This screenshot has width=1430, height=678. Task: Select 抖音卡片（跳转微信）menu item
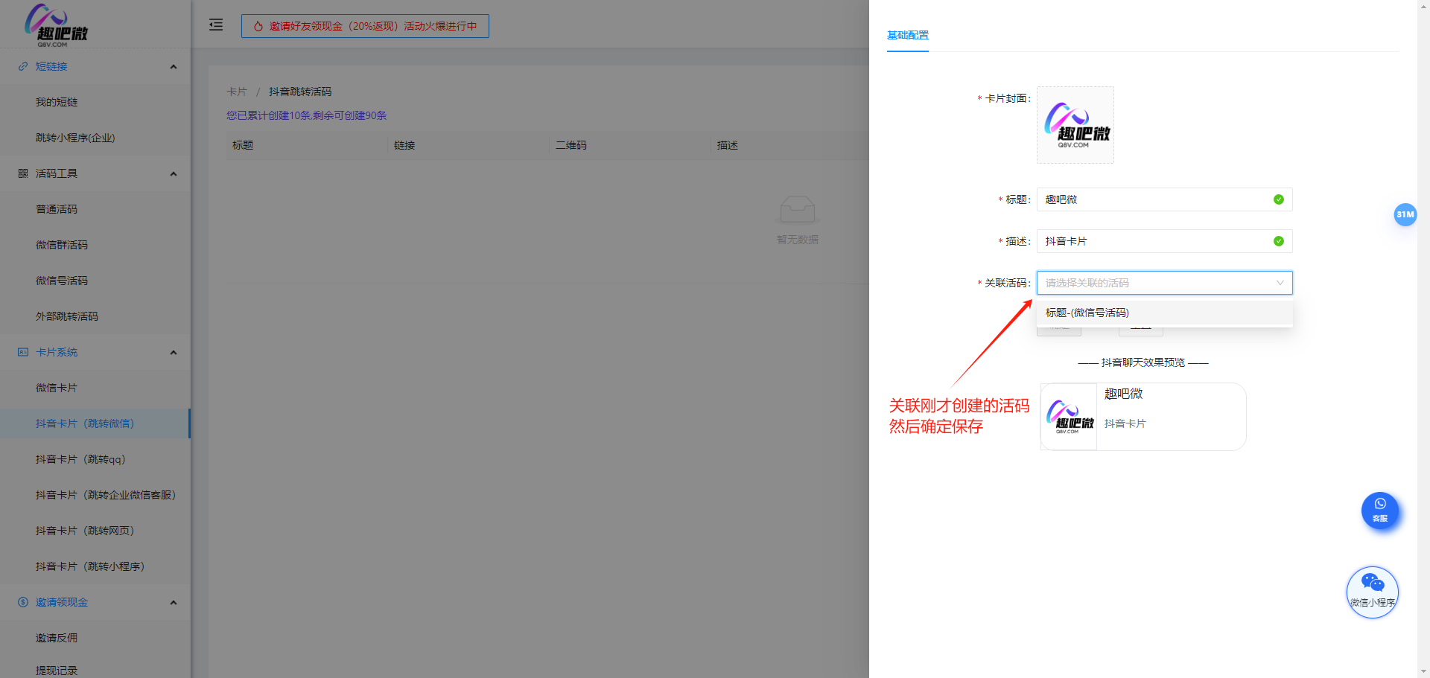tap(95, 423)
